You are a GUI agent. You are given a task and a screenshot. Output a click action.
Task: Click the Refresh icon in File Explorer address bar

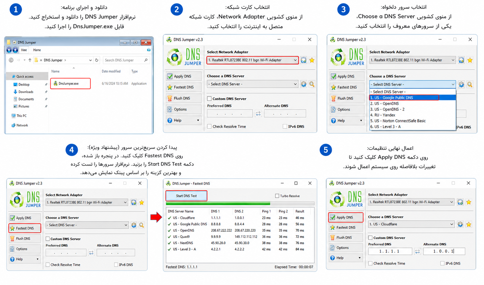point(97,60)
